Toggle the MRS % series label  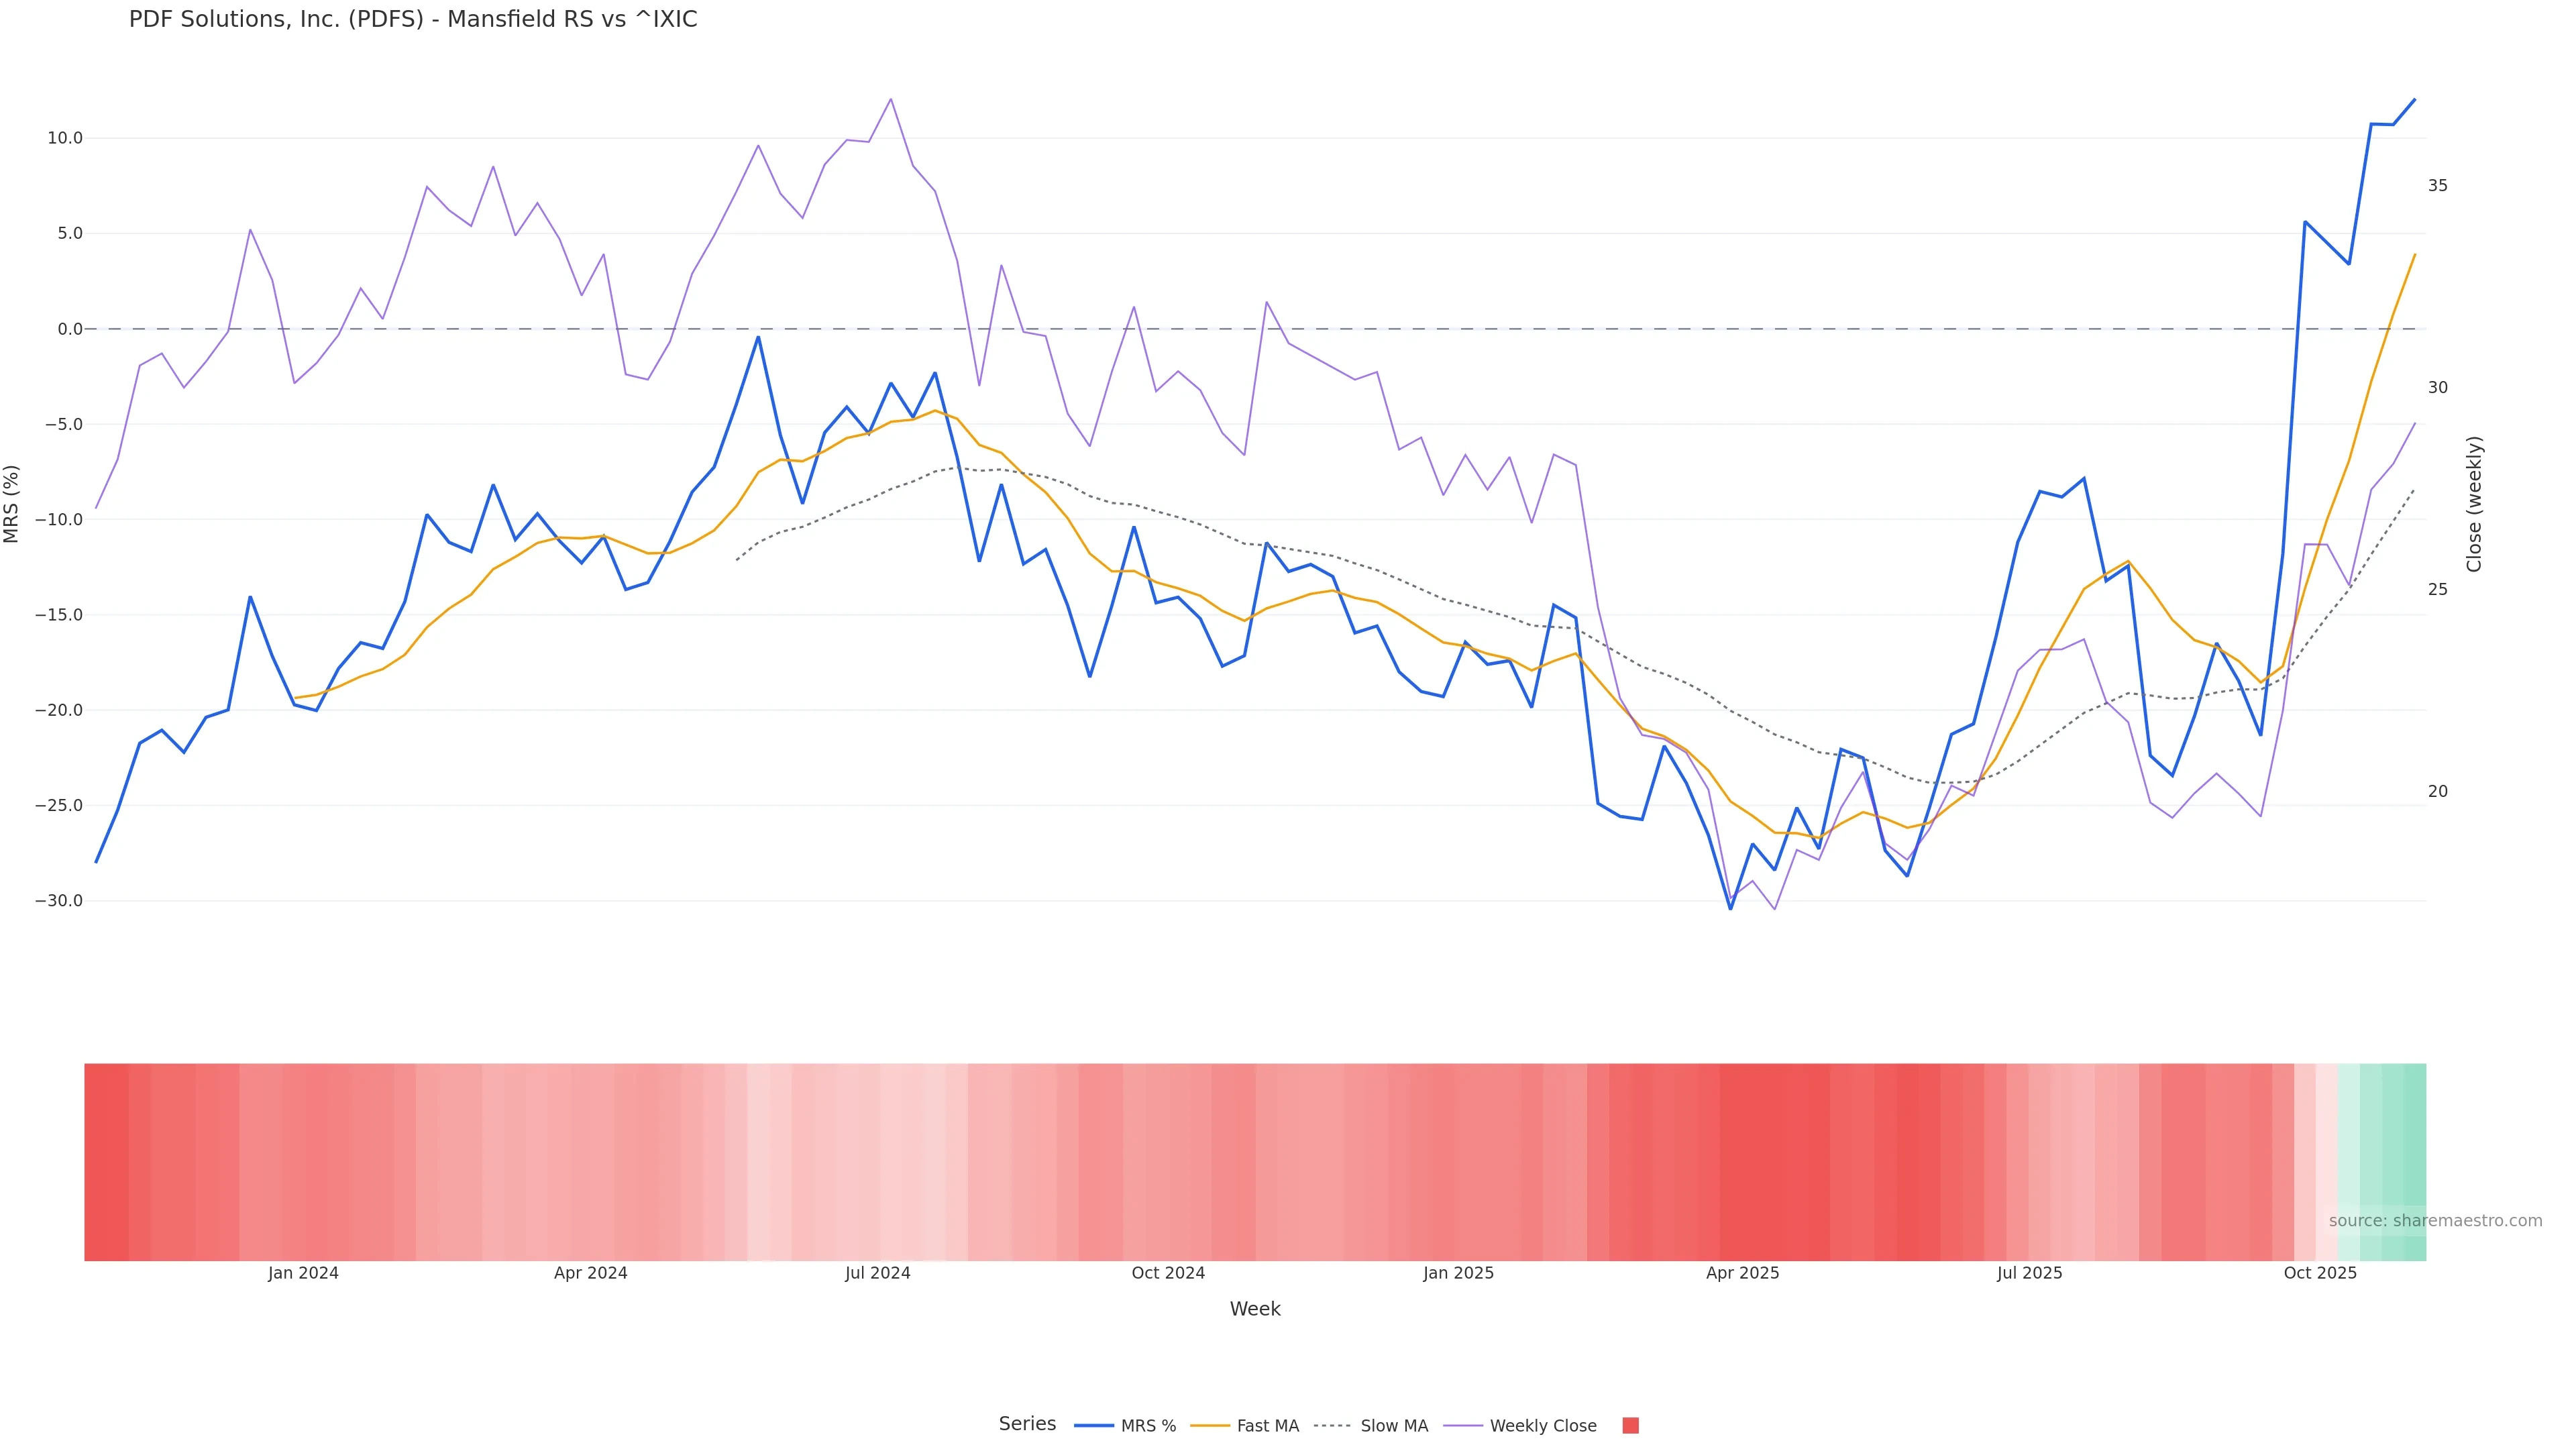coord(1148,1426)
